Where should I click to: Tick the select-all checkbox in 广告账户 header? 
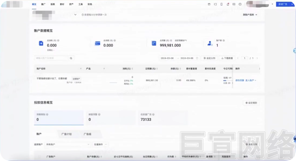pyautogui.click(x=39, y=157)
